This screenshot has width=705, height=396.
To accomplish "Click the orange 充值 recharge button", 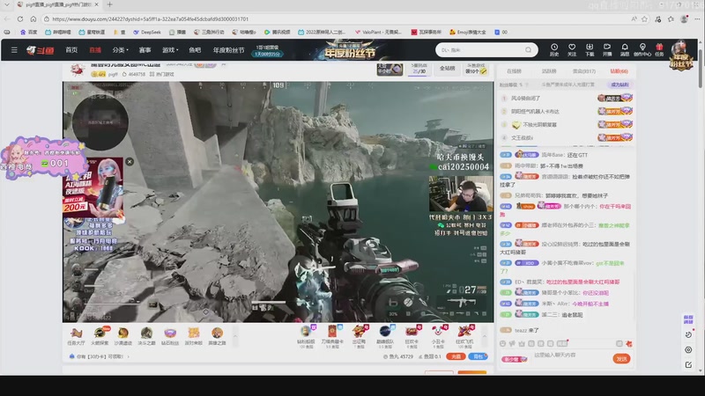I will [x=456, y=356].
